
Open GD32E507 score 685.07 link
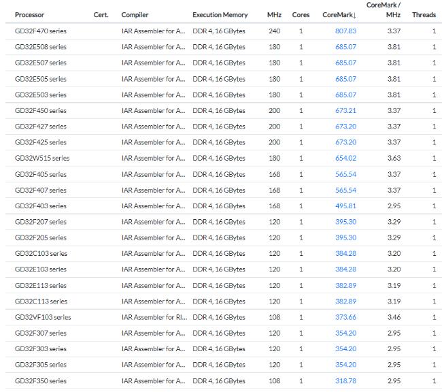(x=345, y=63)
